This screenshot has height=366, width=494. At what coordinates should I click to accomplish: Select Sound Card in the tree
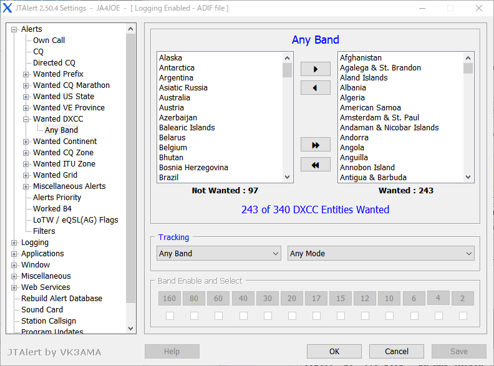pyautogui.click(x=42, y=310)
